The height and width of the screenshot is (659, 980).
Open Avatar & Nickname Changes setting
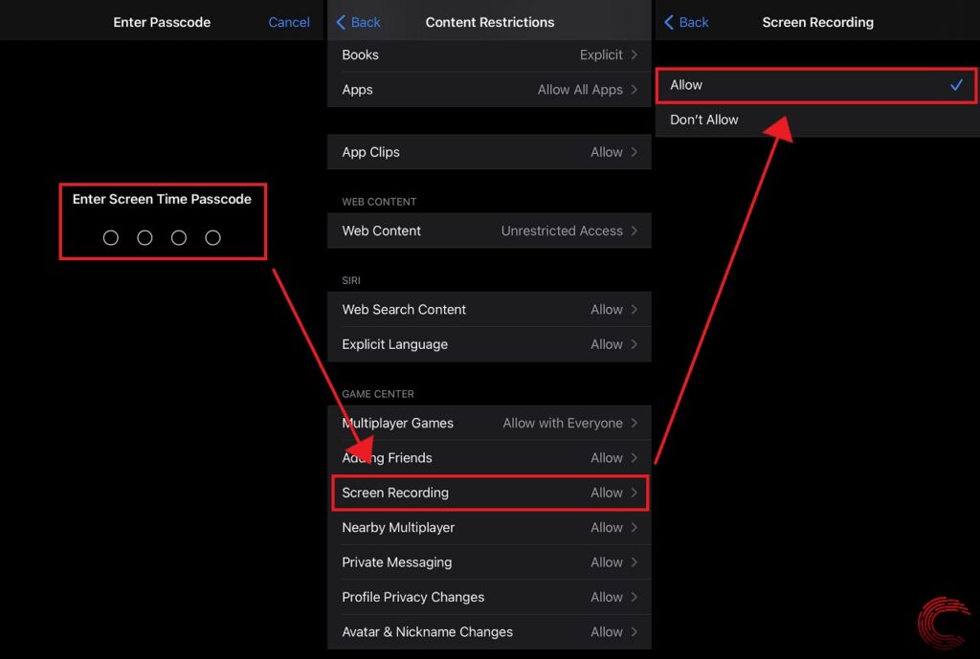point(489,632)
